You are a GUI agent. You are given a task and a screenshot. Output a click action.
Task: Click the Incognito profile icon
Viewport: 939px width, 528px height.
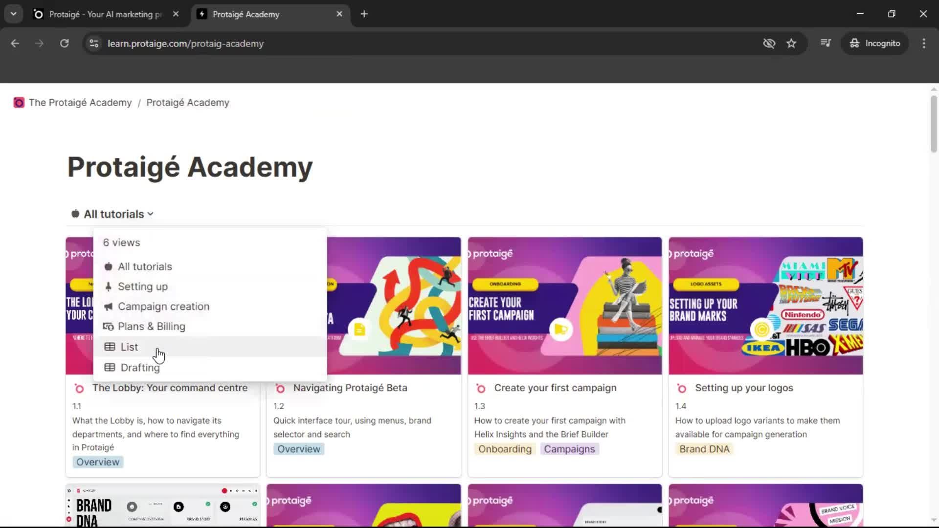point(854,43)
